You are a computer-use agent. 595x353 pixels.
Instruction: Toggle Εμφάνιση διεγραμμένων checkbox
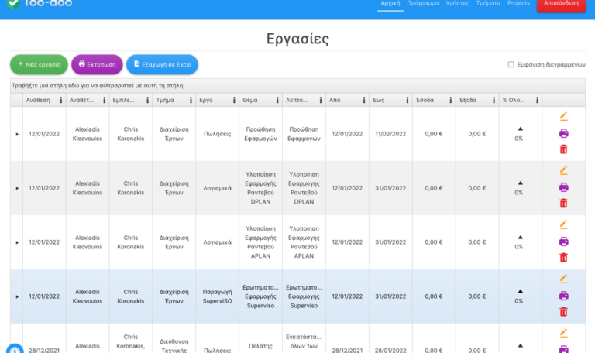tap(511, 65)
